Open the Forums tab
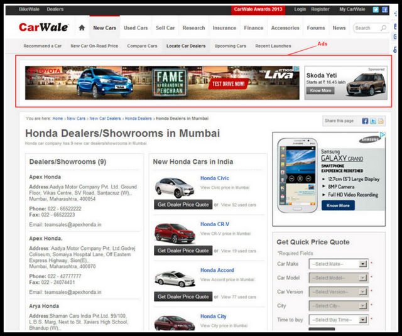 click(316, 28)
